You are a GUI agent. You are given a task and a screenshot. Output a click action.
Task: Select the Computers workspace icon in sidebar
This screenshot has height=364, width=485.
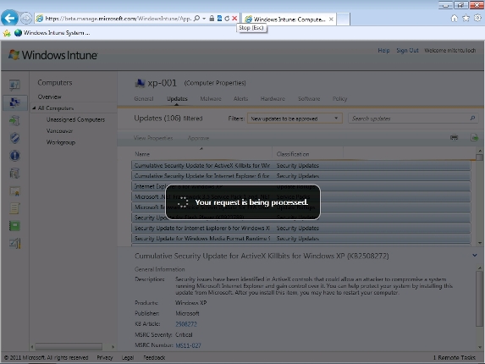[x=14, y=102]
